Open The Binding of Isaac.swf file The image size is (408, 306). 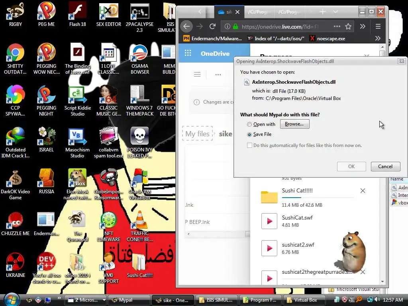click(x=78, y=59)
